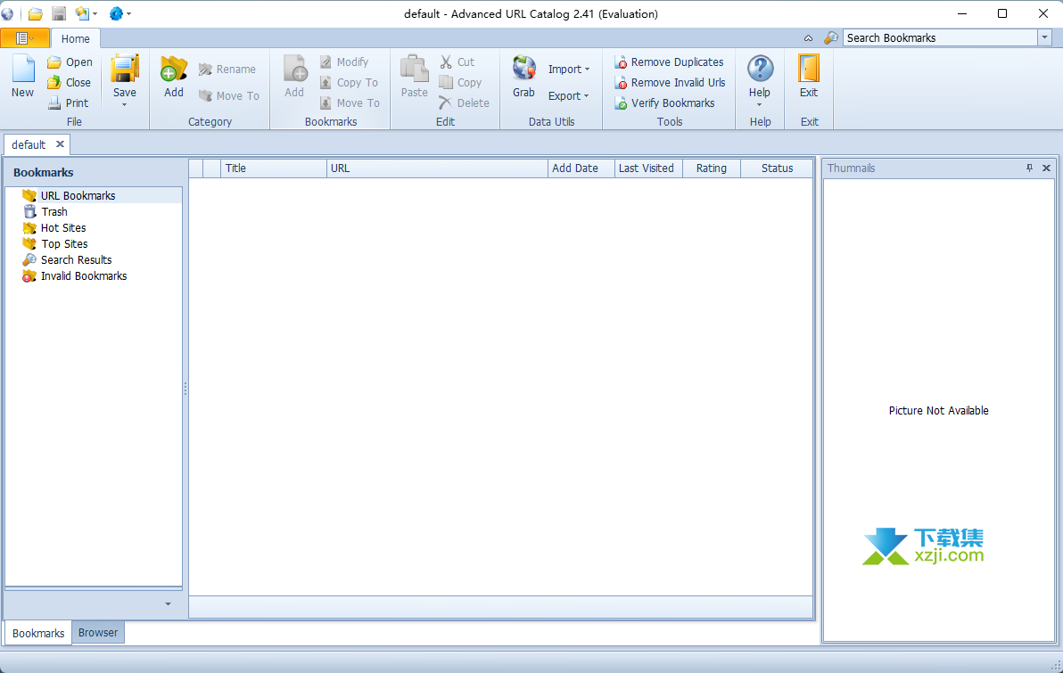
Task: Select URL Bookmarks in the tree
Action: [78, 196]
